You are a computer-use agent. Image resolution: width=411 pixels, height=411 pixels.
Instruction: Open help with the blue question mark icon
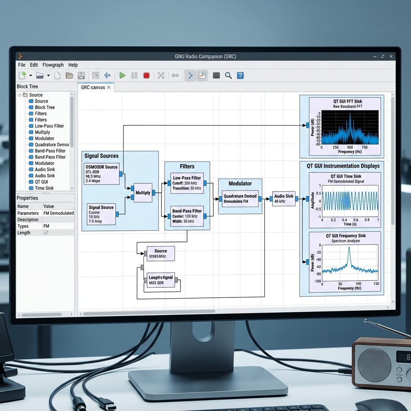(x=240, y=75)
